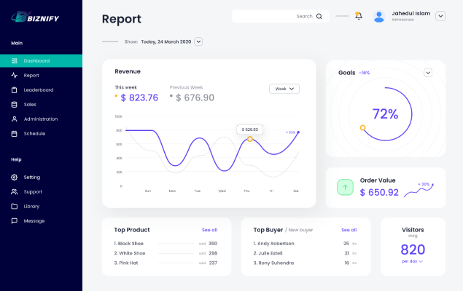Screen dimensions: 463x291
Task: Click the green up-arrow Order Value icon
Action: tap(345, 187)
